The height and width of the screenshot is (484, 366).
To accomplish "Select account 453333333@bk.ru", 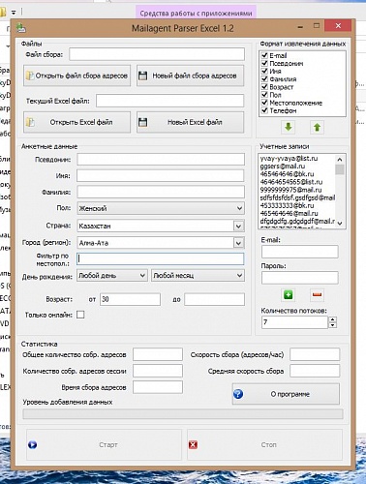I will pos(287,205).
